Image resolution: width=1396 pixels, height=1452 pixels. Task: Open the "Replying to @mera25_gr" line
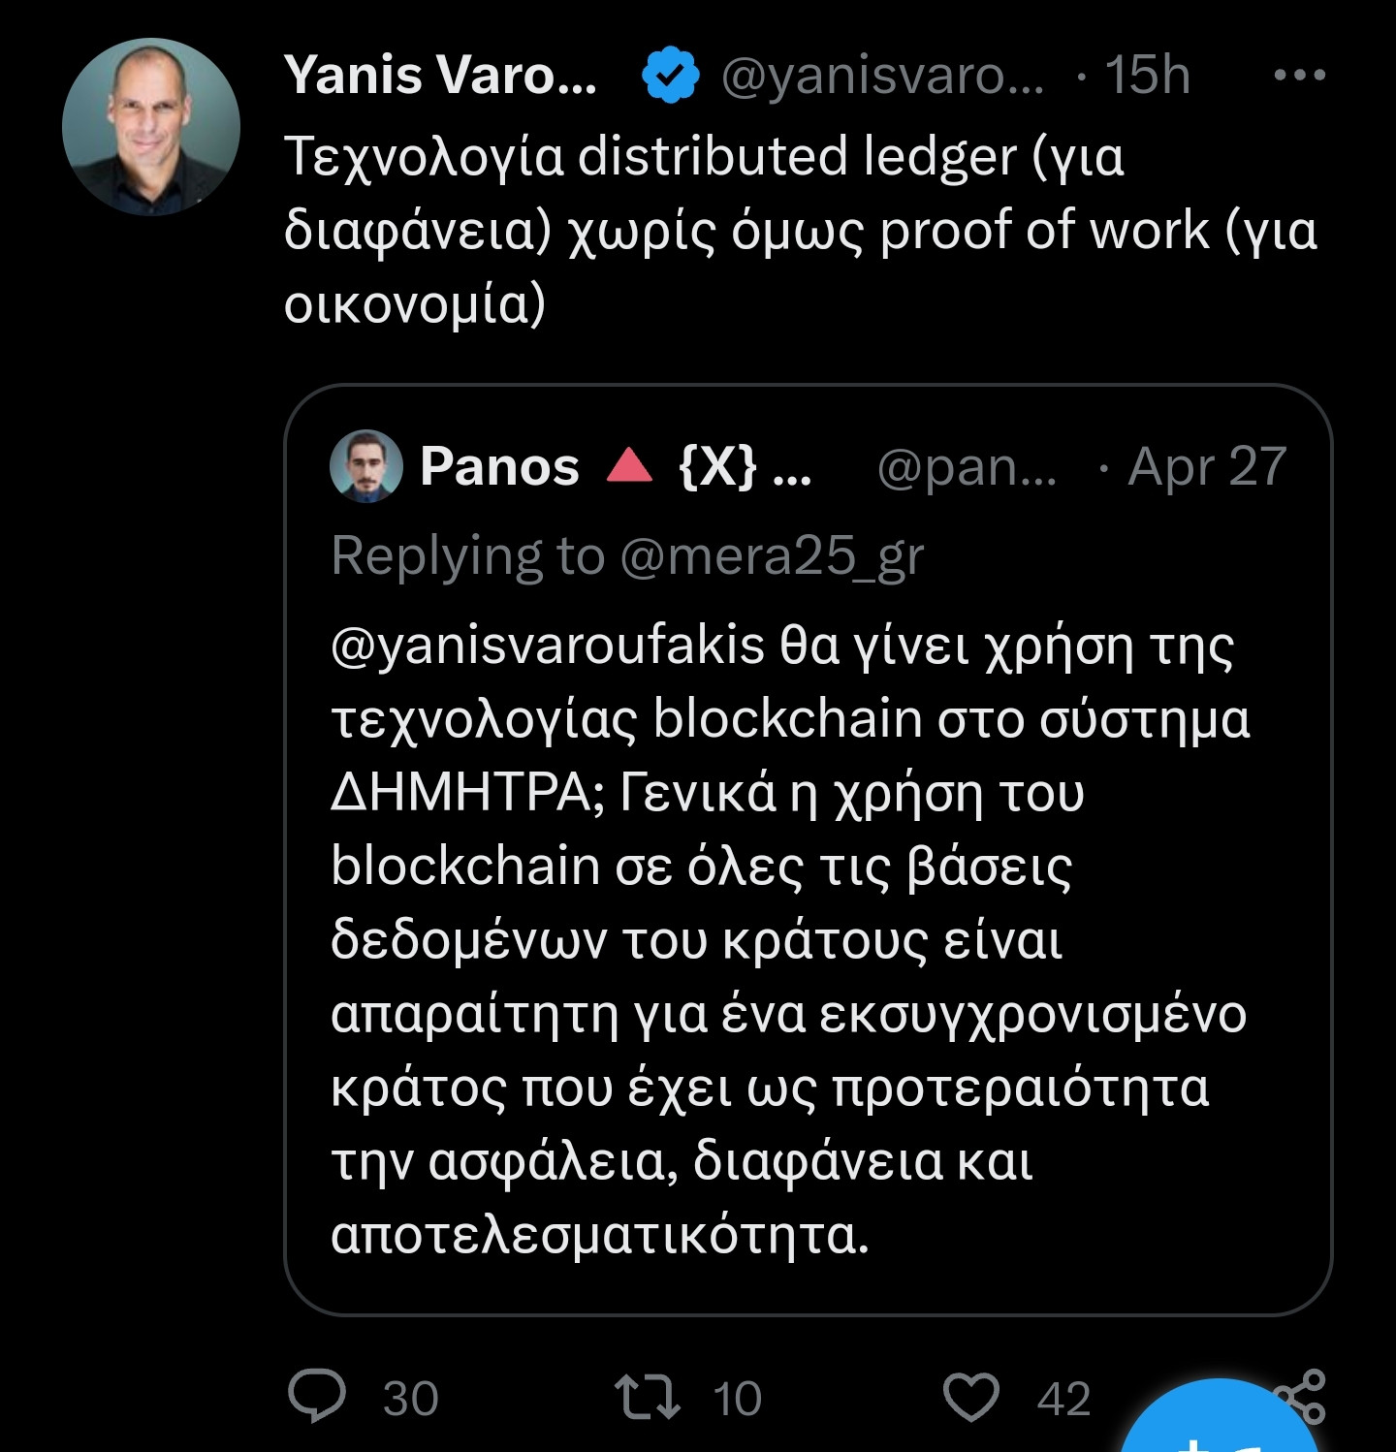pos(627,555)
